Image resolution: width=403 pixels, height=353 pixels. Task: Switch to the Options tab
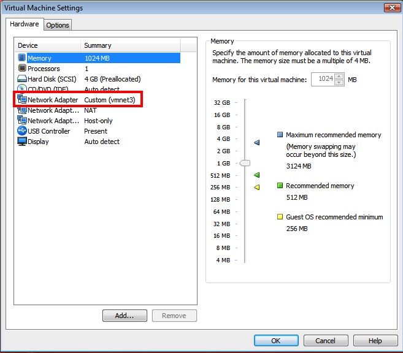coord(58,25)
